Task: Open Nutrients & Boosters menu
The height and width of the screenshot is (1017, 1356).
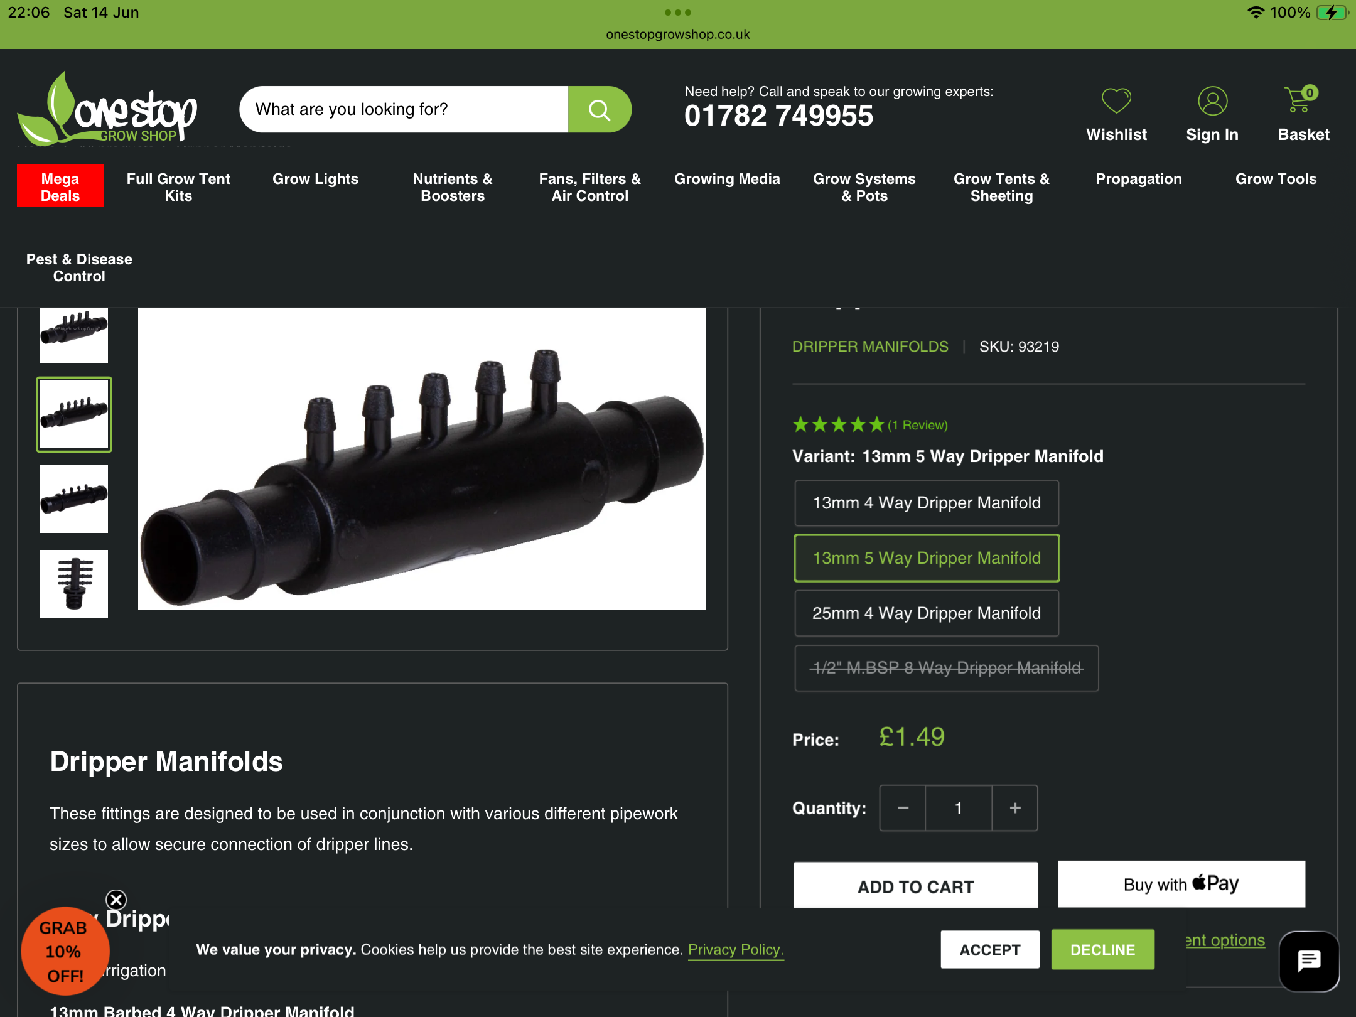Action: pos(453,187)
